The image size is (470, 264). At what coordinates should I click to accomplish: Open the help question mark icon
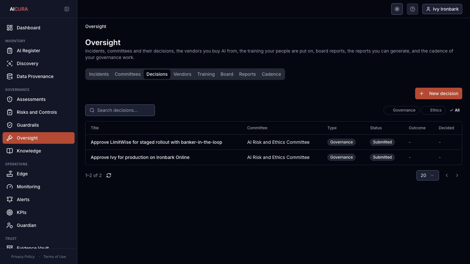pos(413,9)
